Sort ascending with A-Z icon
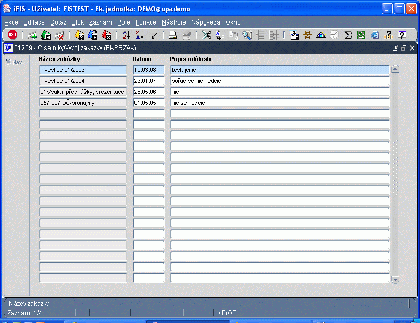Screen dimensions: 420x323 126,35
